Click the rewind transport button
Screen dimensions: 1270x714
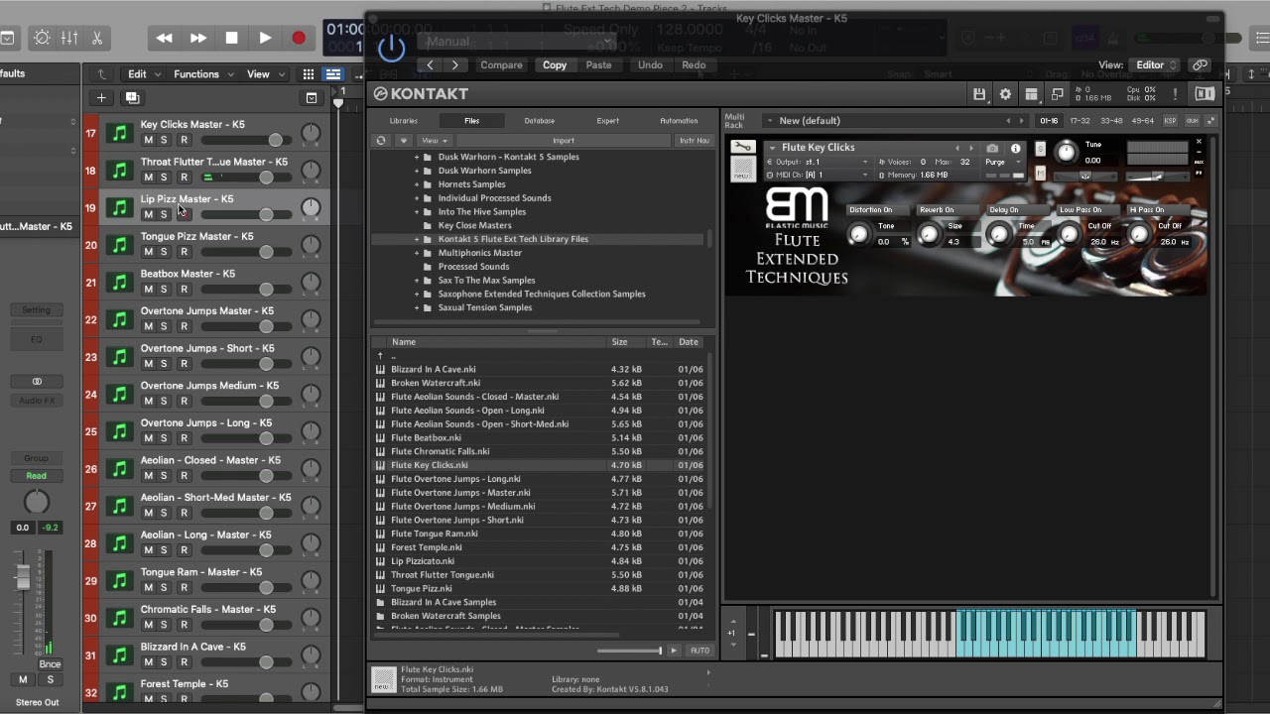click(165, 38)
